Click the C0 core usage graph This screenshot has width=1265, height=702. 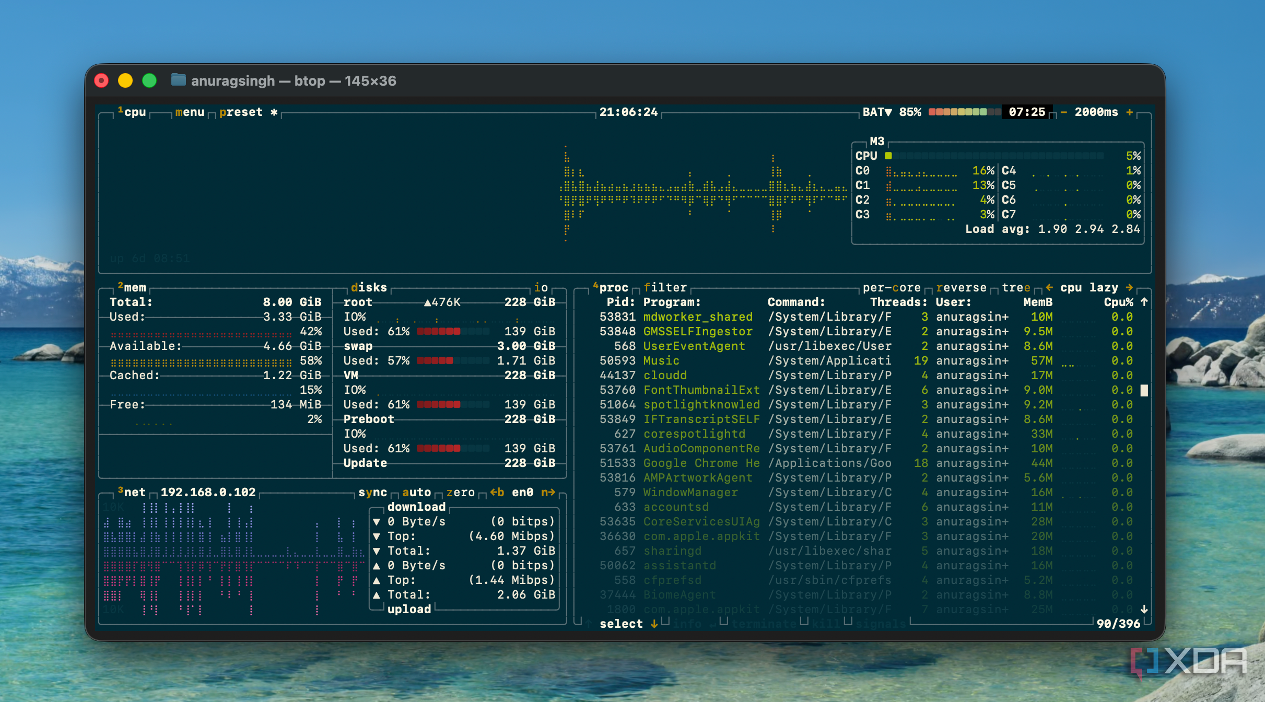click(921, 171)
